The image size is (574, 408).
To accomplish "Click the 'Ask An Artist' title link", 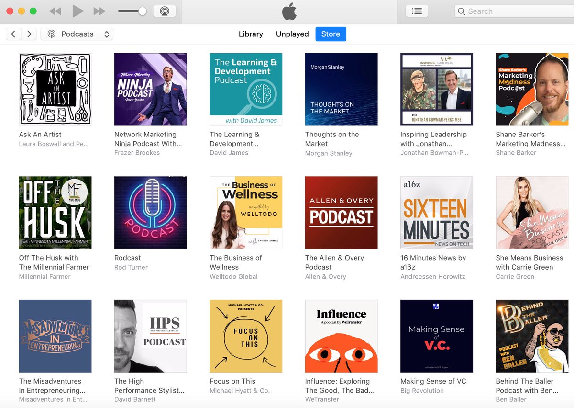I will coord(40,135).
